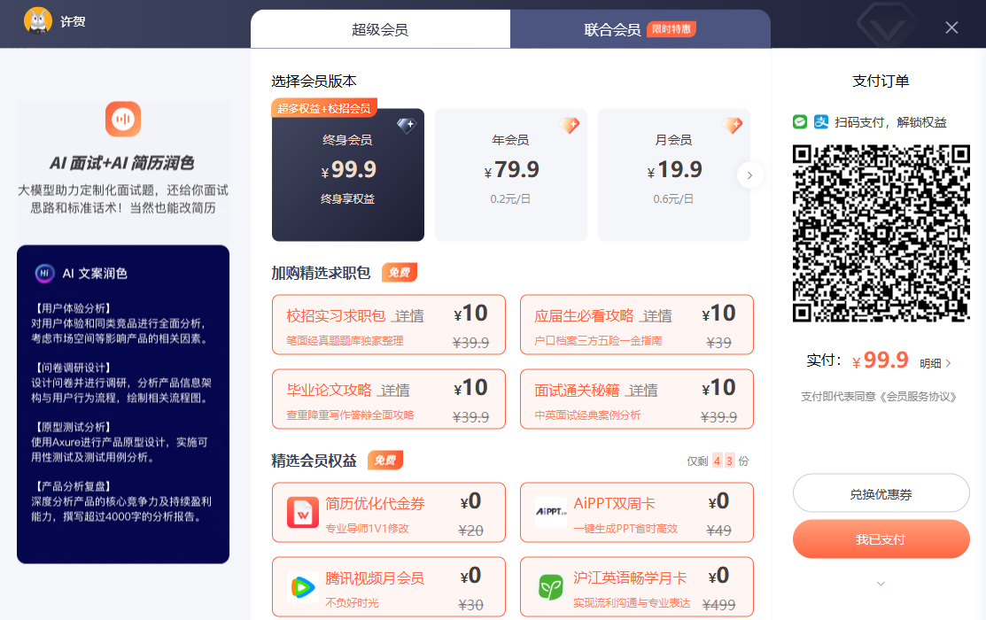Open 详情 for 毕业论文攻略
986x620 pixels.
(395, 391)
